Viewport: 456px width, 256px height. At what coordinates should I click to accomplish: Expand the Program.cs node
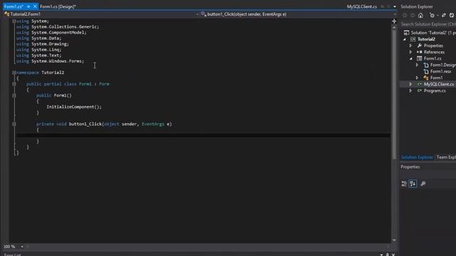click(x=410, y=90)
